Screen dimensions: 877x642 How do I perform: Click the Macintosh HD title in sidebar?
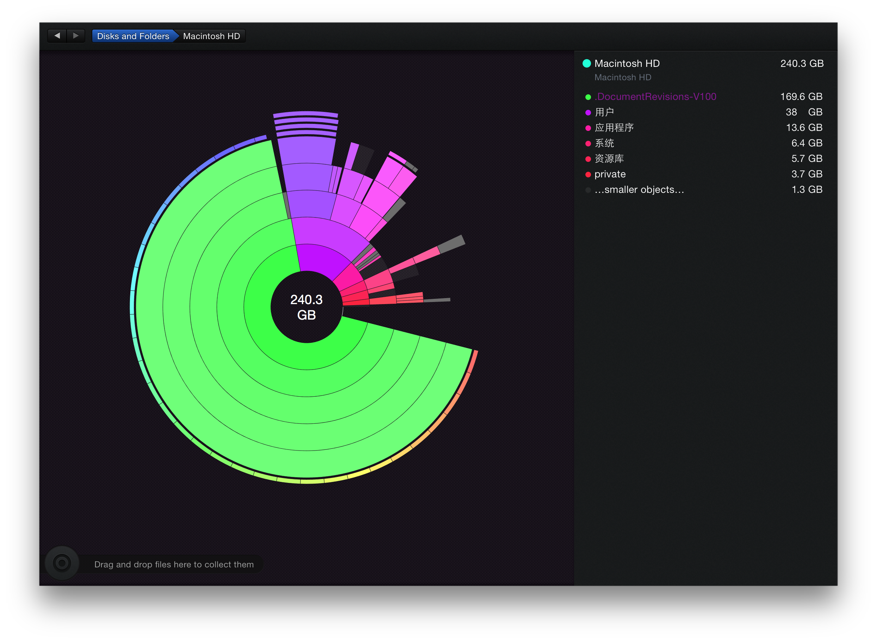(627, 63)
